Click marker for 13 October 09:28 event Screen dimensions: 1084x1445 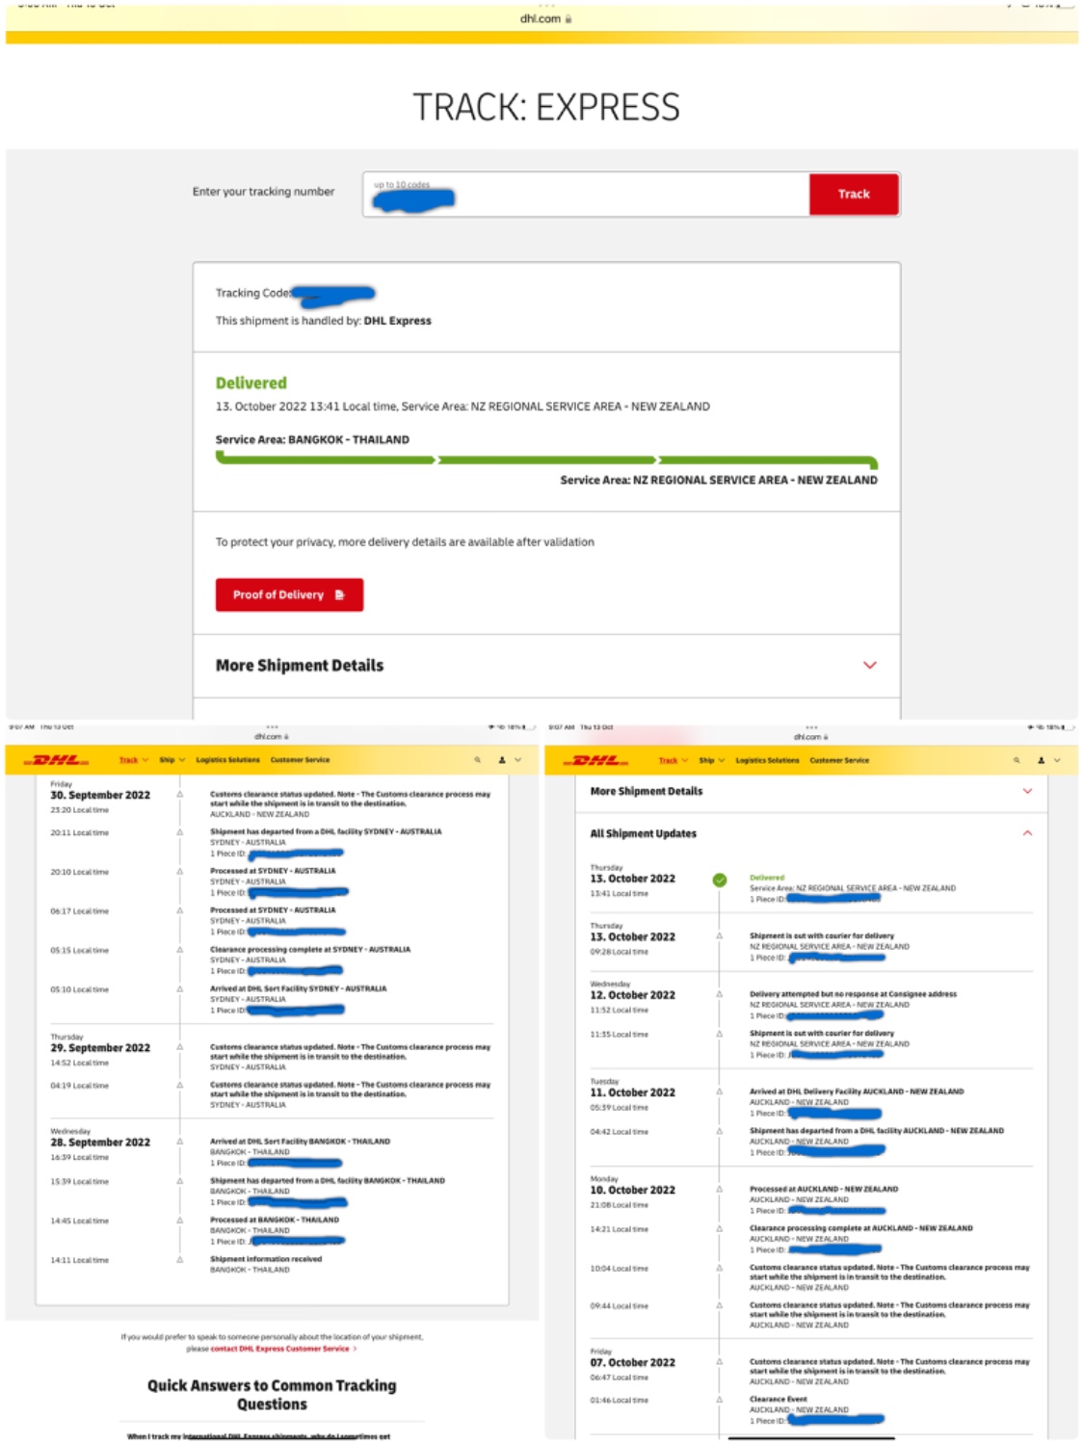(x=720, y=936)
